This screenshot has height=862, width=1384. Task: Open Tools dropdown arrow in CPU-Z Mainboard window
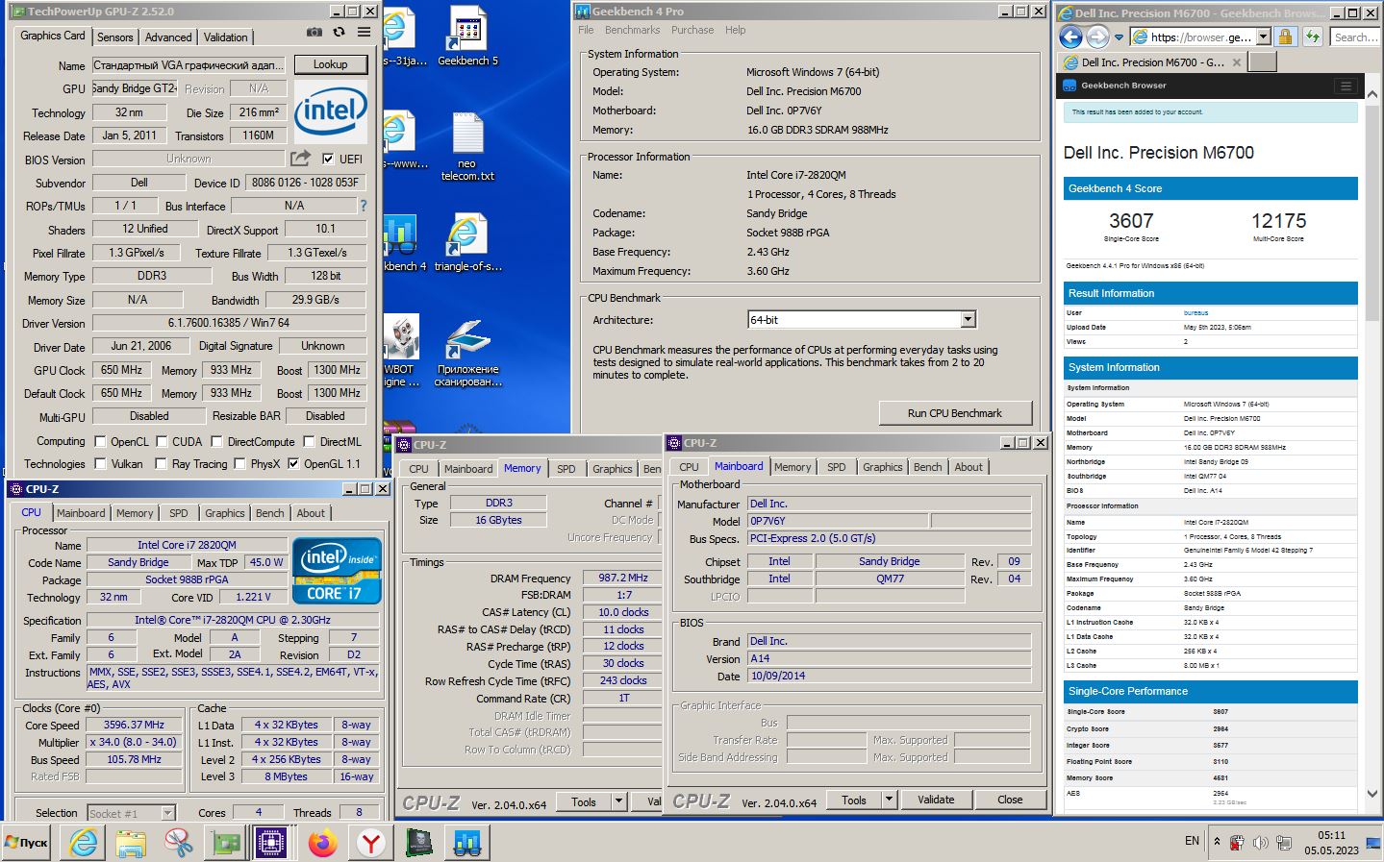click(x=889, y=800)
